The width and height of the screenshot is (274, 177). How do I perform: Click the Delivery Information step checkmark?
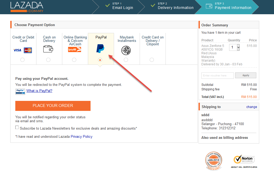153,6
